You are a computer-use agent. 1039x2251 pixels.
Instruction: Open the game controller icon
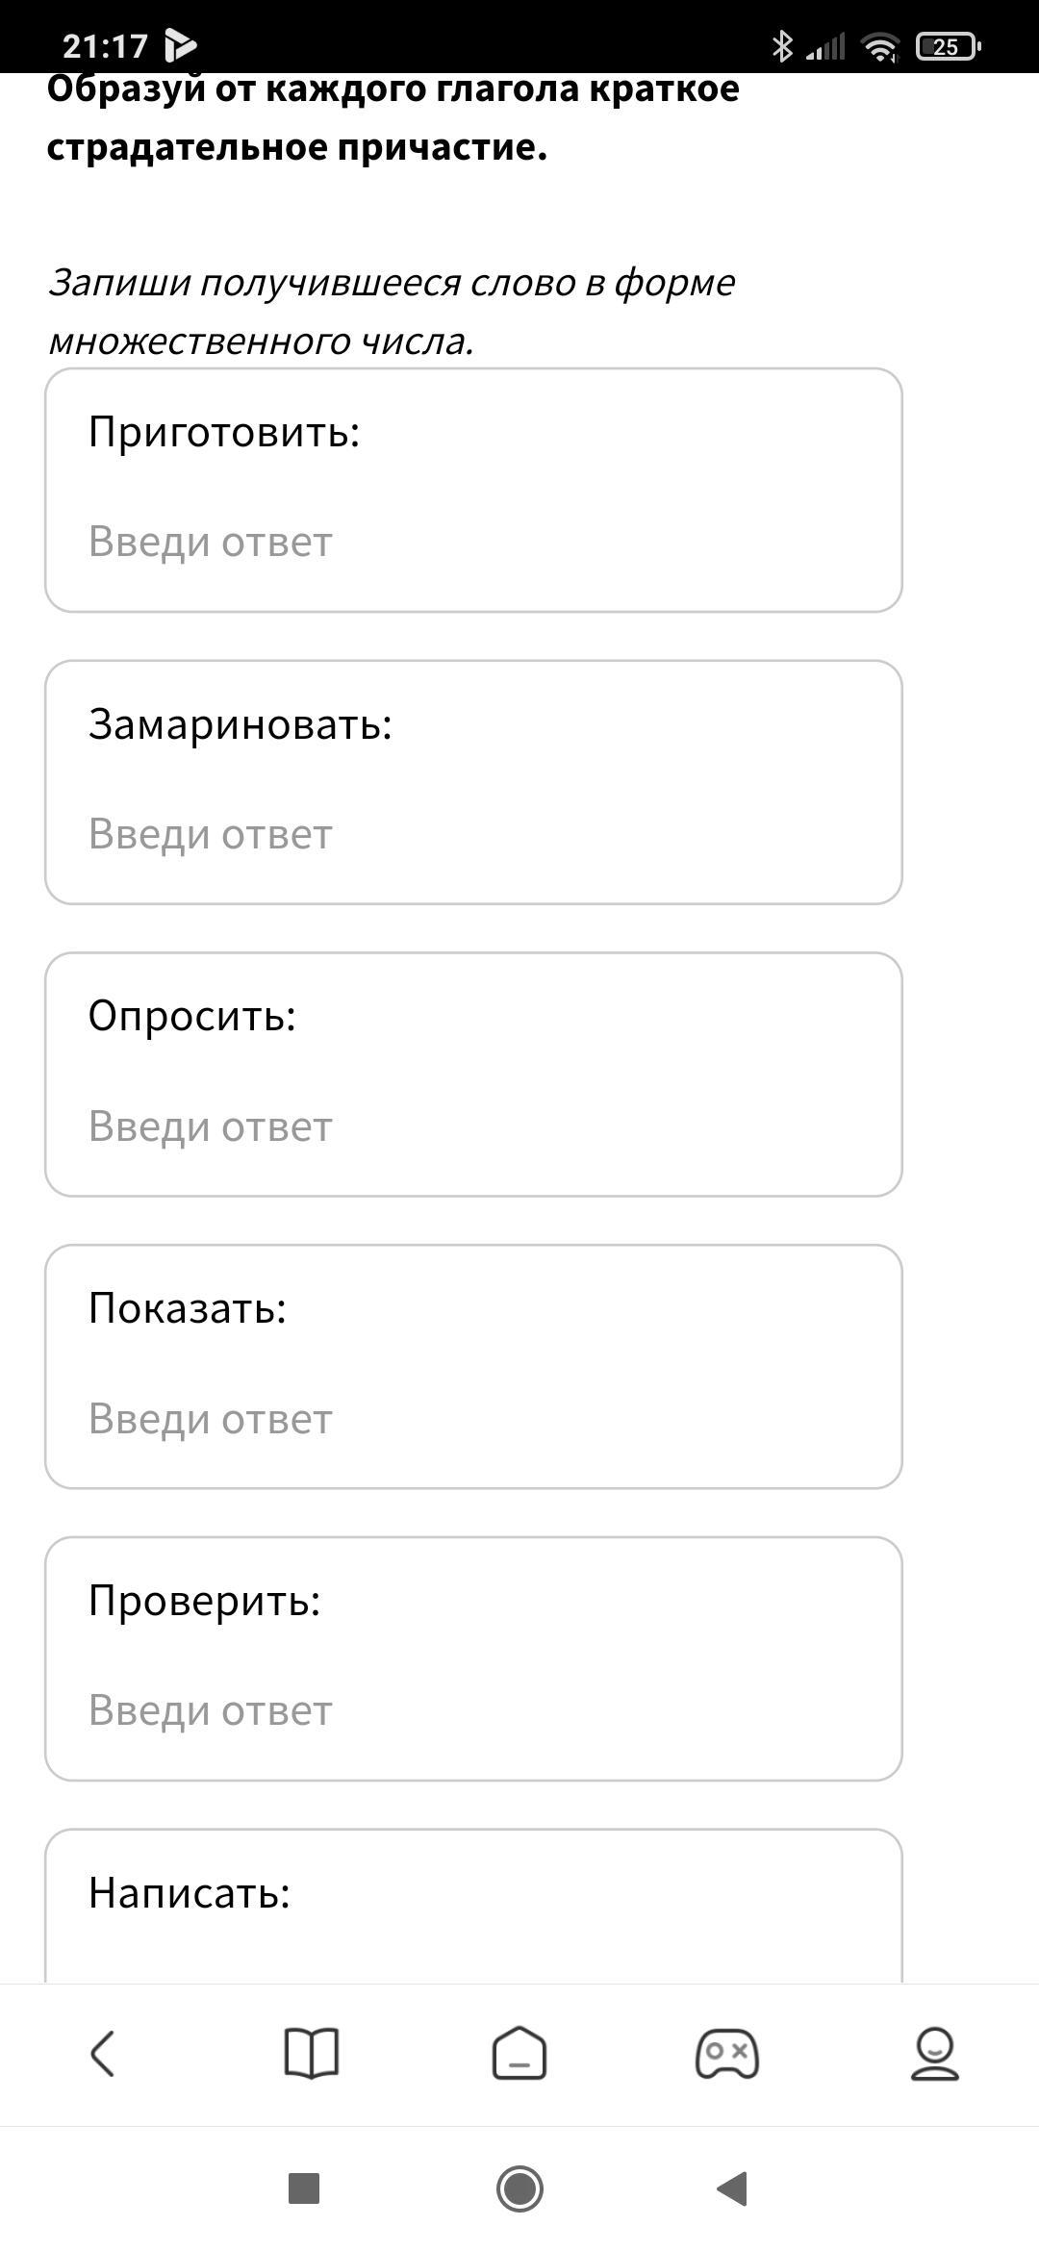click(727, 2055)
